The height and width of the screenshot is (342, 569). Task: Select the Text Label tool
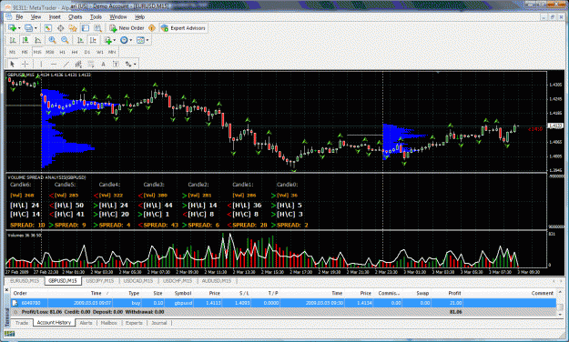coord(116,65)
